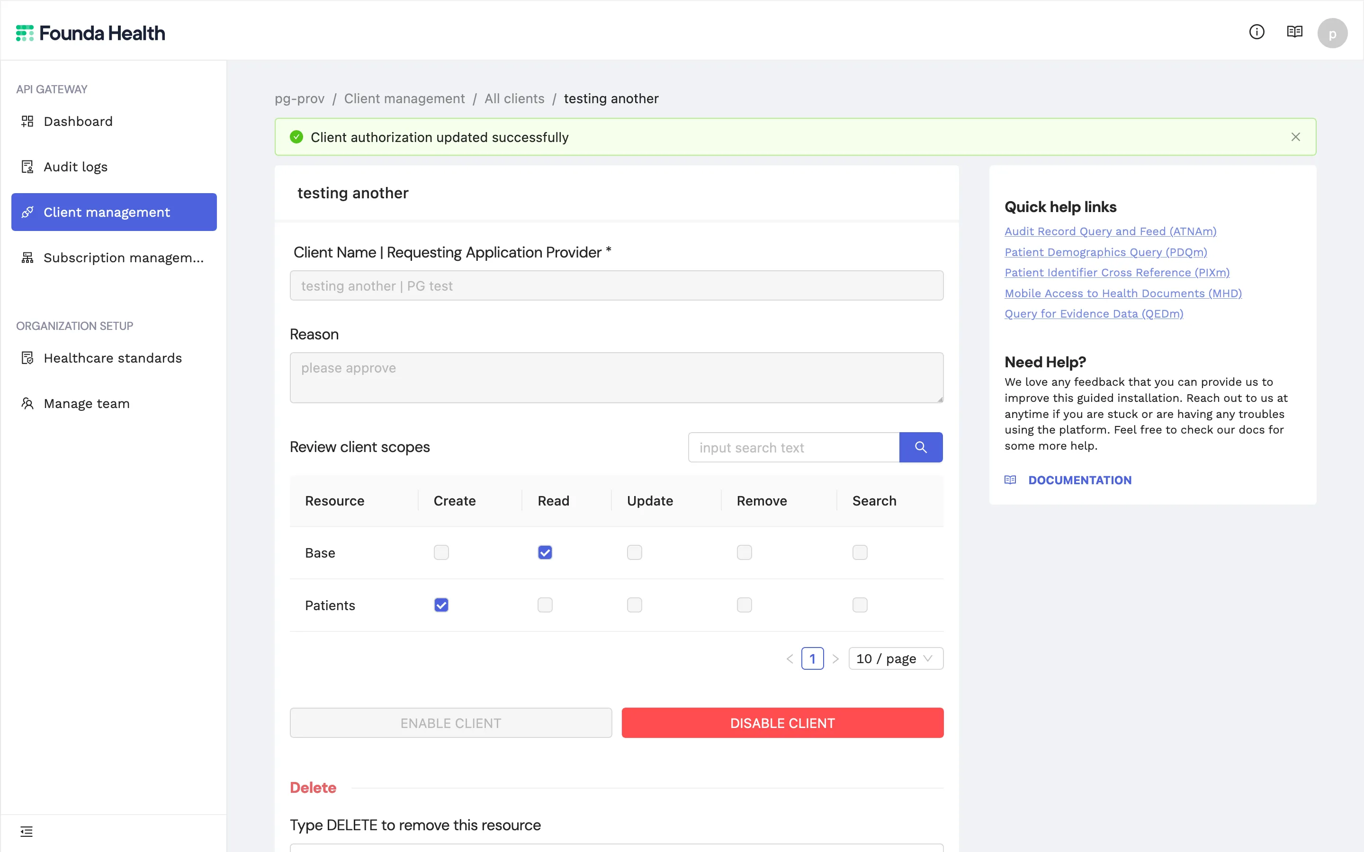Viewport: 1364px width, 852px height.
Task: Enable Search scope for Patients
Action: click(x=860, y=605)
